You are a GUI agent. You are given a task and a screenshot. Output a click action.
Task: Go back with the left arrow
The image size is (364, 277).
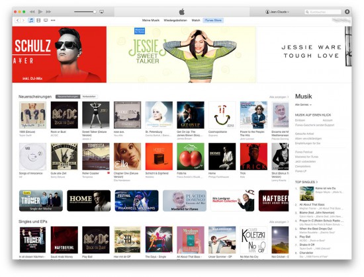pos(18,20)
